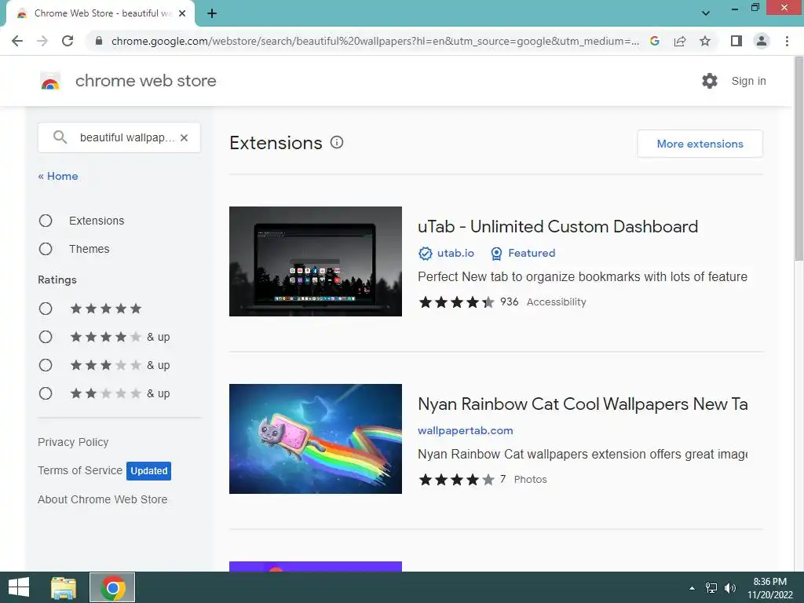Click the Sign in link
The image size is (804, 603).
click(x=748, y=81)
